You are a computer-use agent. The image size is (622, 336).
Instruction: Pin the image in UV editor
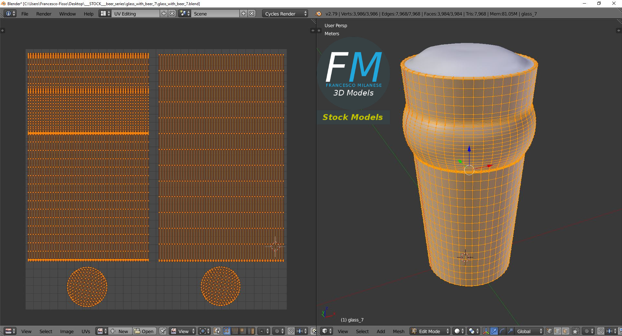(x=163, y=331)
